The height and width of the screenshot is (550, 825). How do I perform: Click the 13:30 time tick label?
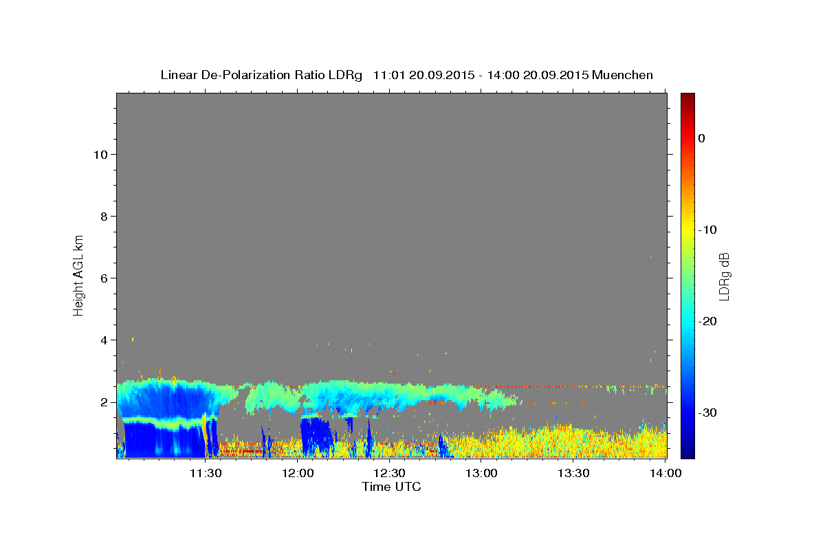(573, 473)
